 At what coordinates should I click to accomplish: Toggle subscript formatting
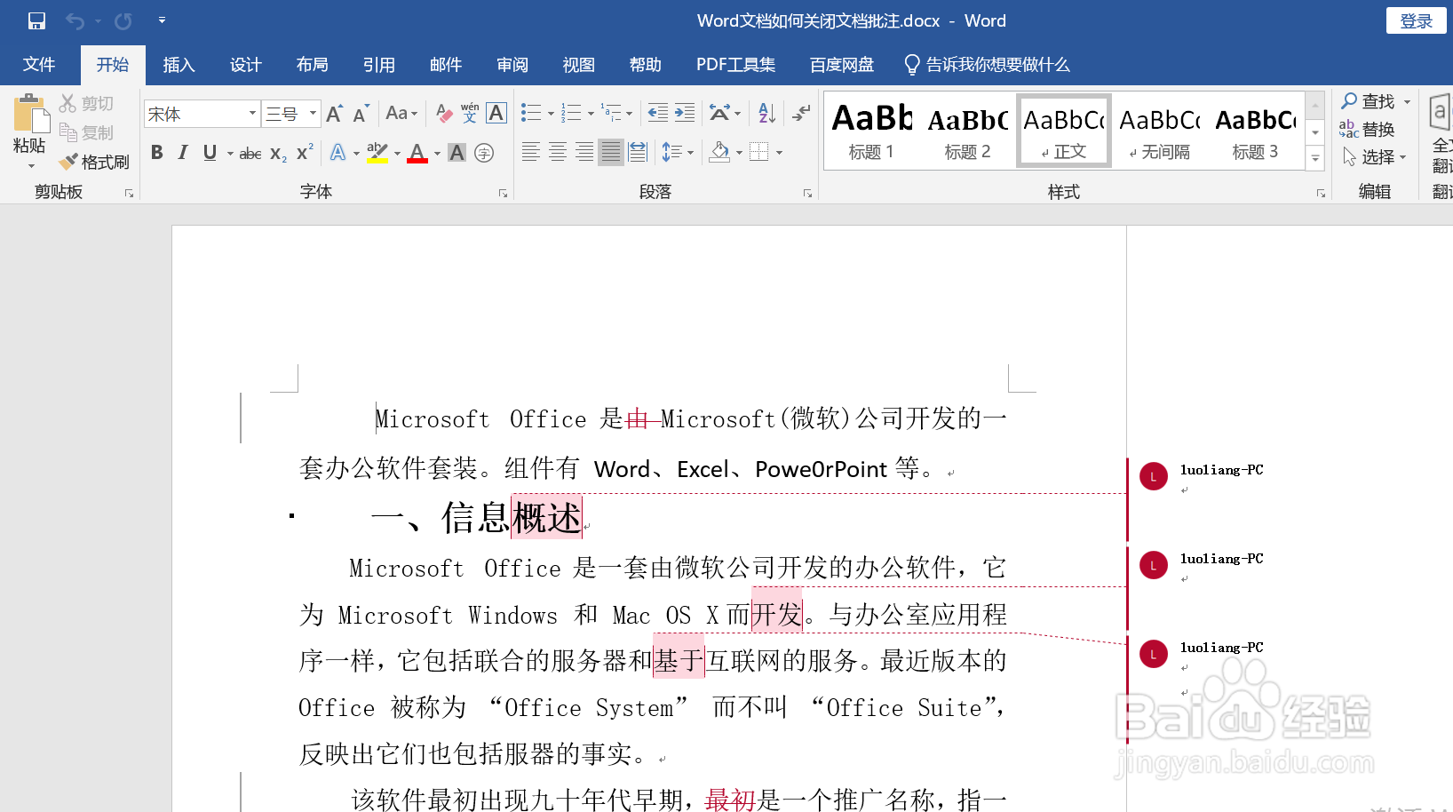pyautogui.click(x=278, y=153)
